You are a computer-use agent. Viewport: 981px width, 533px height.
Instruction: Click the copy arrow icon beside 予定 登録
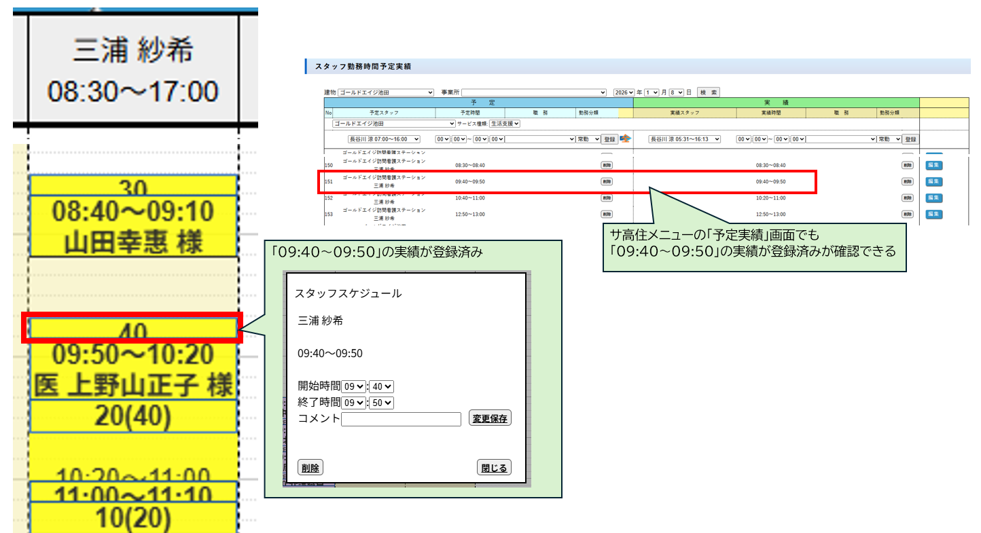(x=626, y=139)
